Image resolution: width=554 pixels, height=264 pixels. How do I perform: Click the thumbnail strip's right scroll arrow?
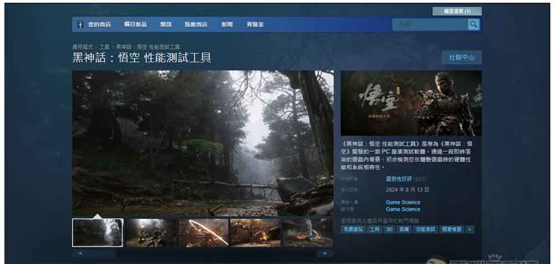click(325, 253)
